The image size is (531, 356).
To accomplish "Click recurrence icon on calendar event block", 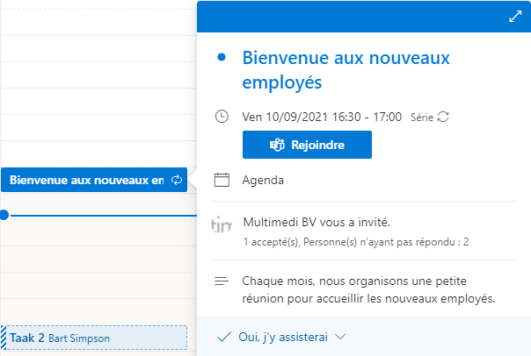I will pyautogui.click(x=177, y=180).
